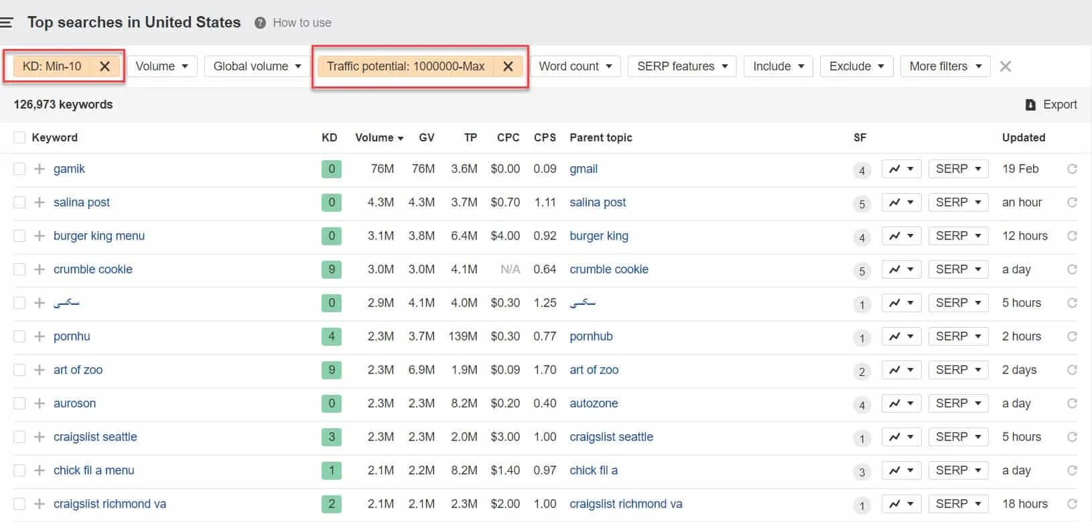Add gamik keyword with plus icon

click(x=40, y=169)
